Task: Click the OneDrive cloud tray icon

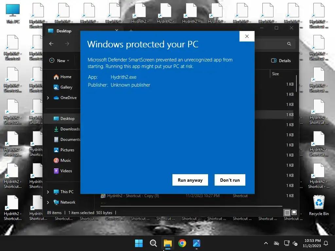Action: click(x=276, y=243)
